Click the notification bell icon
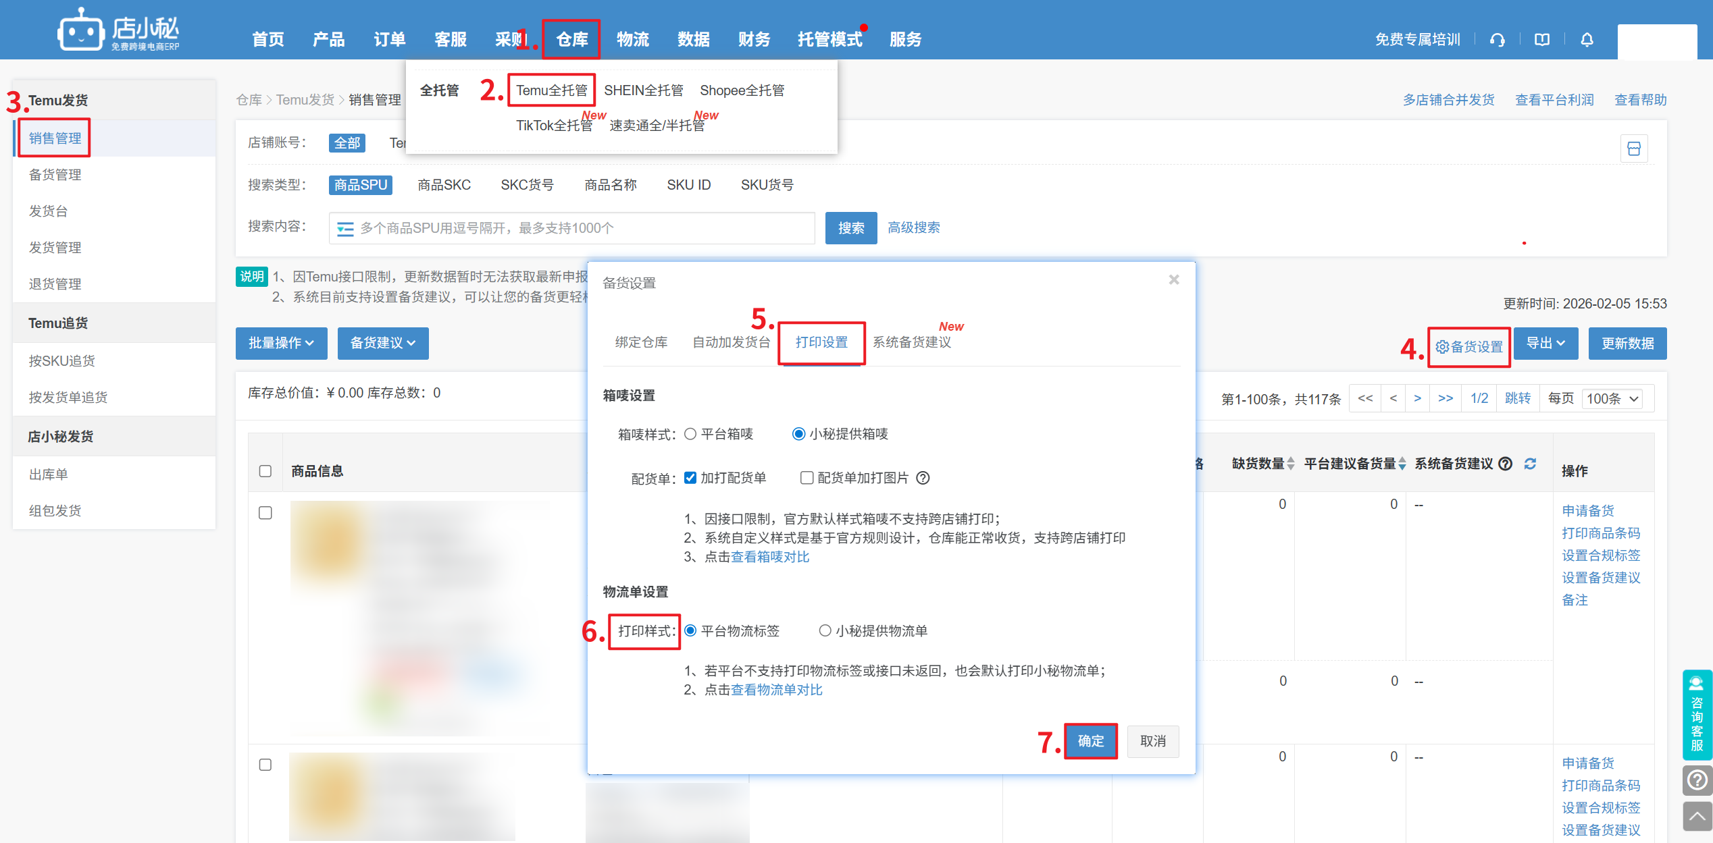The image size is (1713, 843). (1587, 40)
